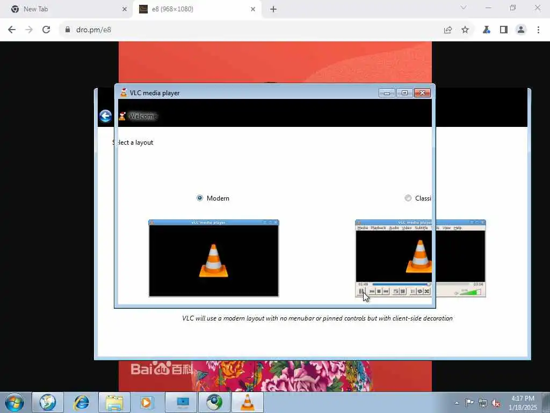The height and width of the screenshot is (413, 550).
Task: Open the globe browser taskbar icon
Action: click(x=48, y=402)
